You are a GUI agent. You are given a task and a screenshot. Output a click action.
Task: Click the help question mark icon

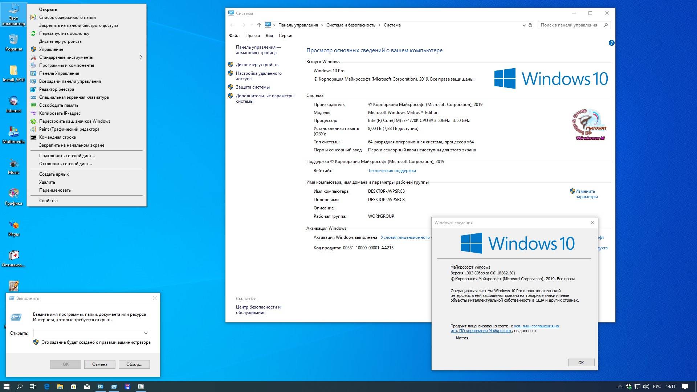click(x=611, y=43)
